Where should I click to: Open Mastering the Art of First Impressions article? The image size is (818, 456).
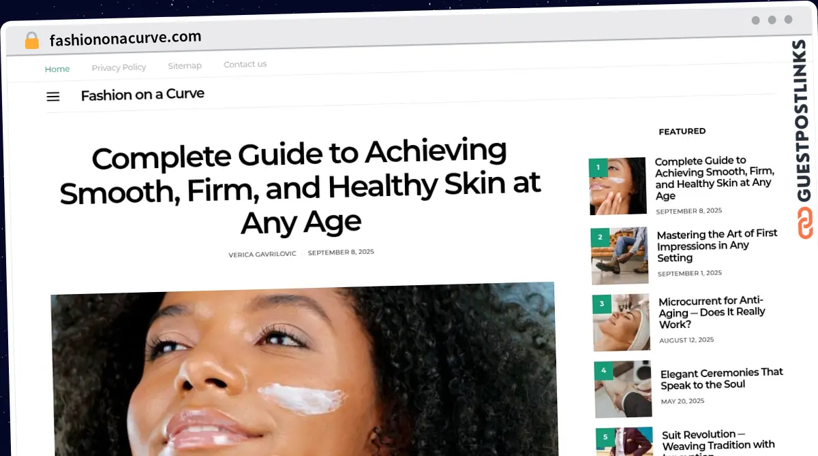point(717,246)
